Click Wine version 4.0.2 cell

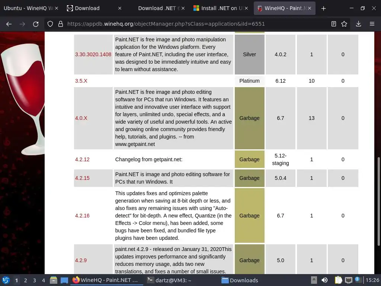281,54
